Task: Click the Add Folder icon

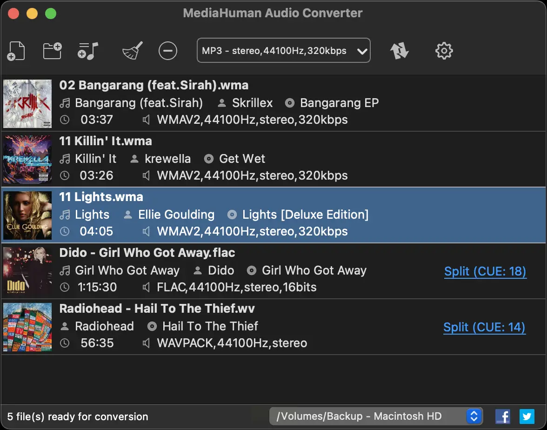Action: click(x=52, y=51)
